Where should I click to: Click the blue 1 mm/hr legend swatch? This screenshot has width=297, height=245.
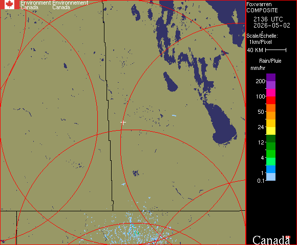click(271, 169)
